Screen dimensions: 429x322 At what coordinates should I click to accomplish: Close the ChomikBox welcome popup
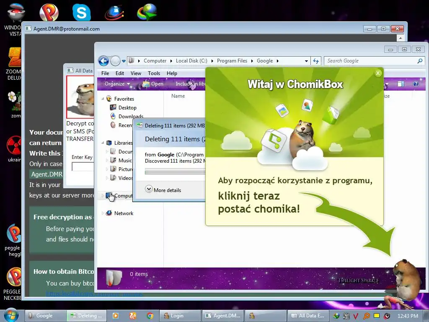point(378,73)
